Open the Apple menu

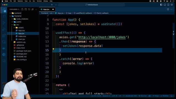pyautogui.click(x=2, y=1)
